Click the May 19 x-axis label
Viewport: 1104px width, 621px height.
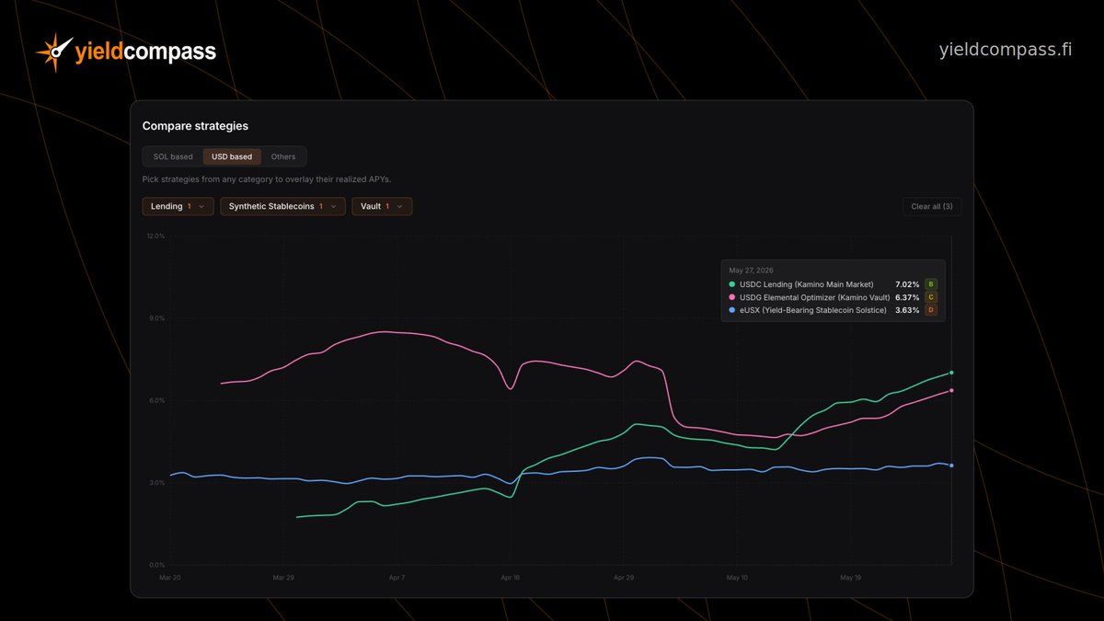tap(851, 579)
